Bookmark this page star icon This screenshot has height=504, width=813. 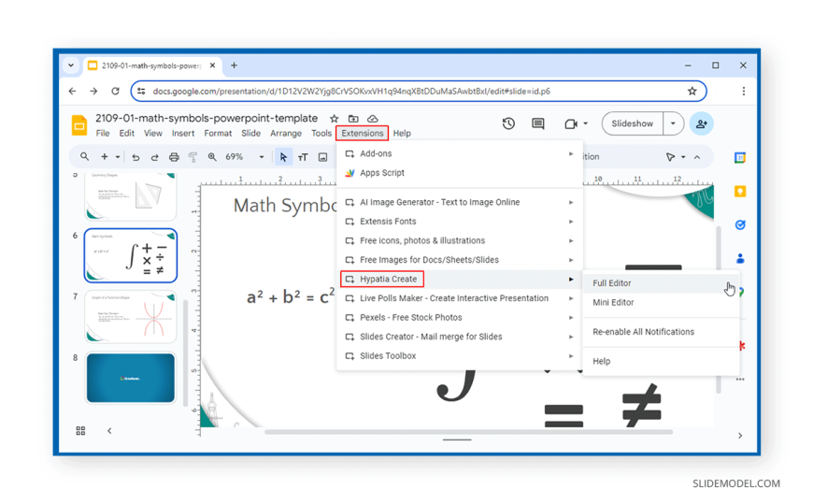tap(692, 92)
